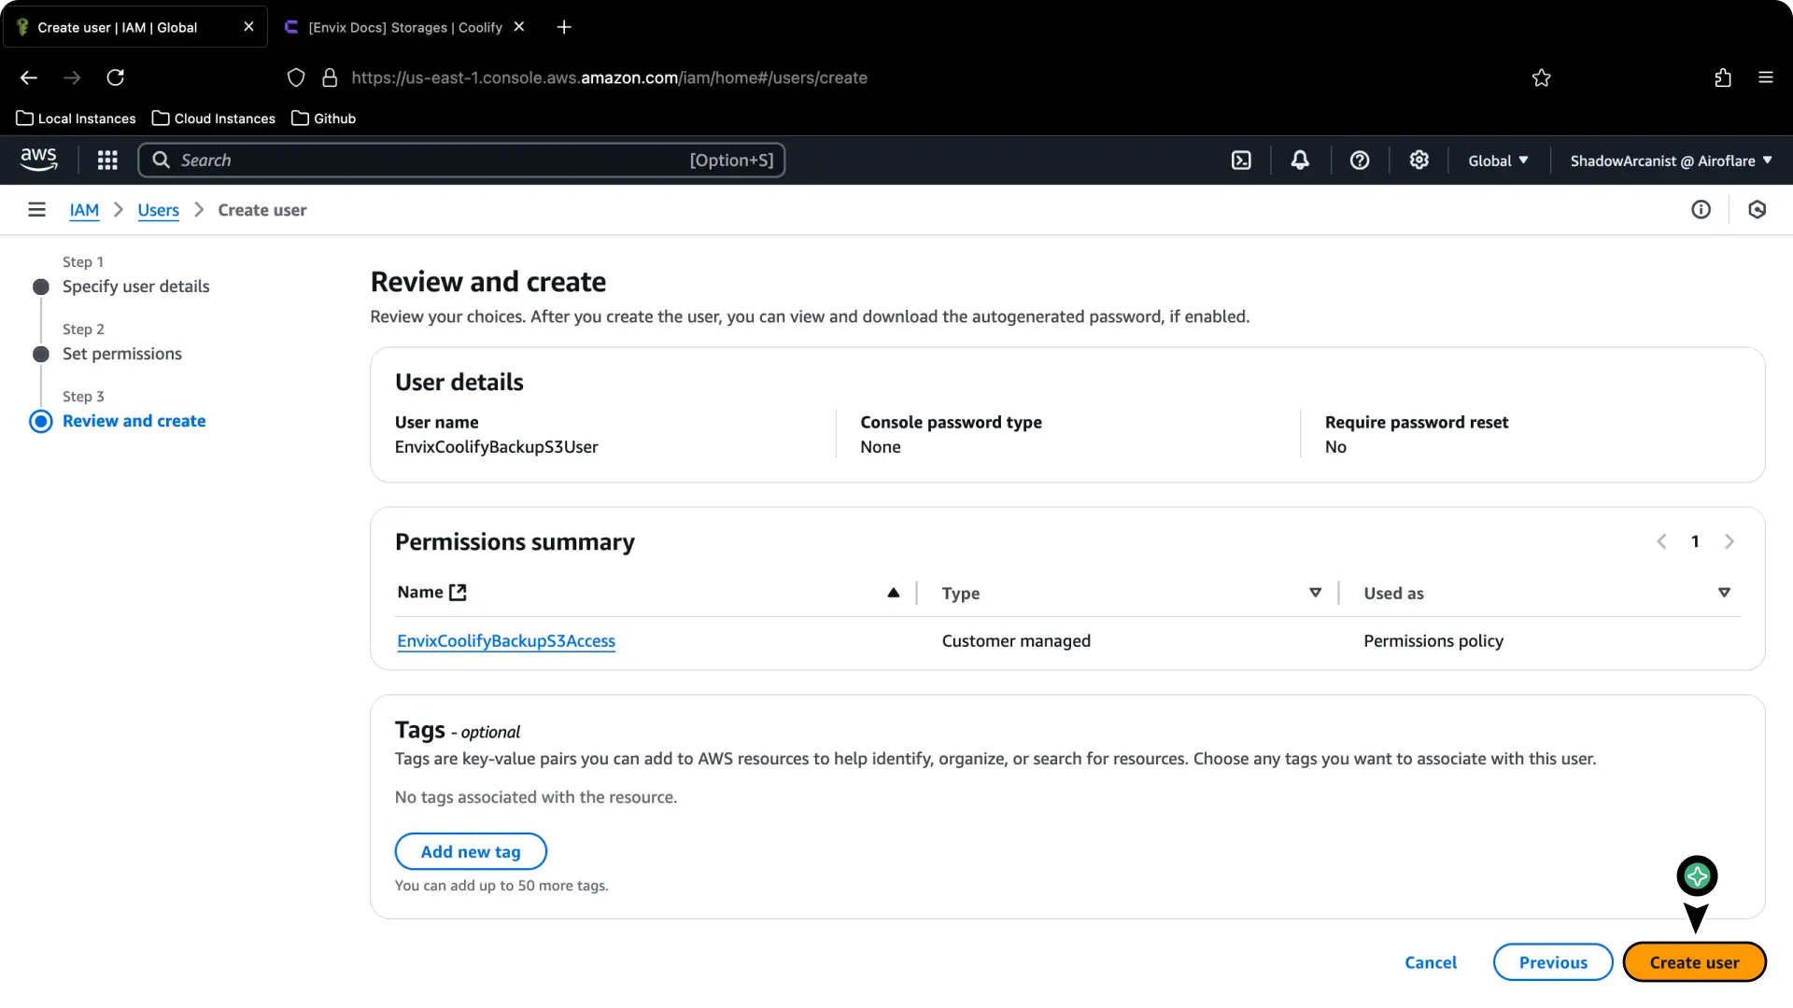1793x1008 pixels.
Task: Open the ShadowArcanist @ Airoflare account menu
Action: click(1670, 160)
